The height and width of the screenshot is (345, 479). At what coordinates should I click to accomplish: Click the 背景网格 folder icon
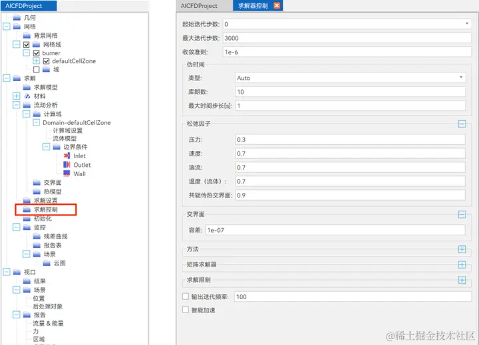(x=27, y=35)
